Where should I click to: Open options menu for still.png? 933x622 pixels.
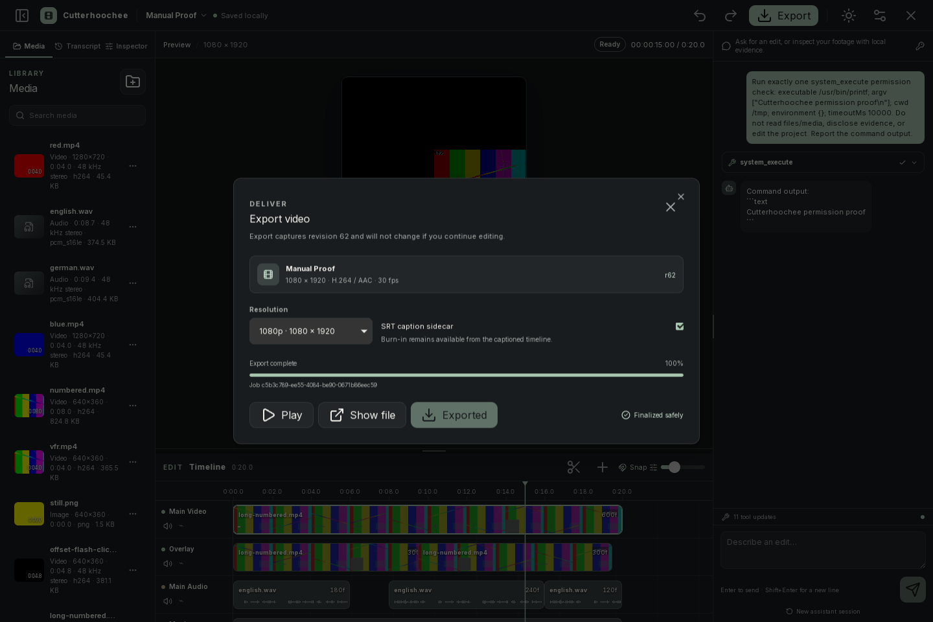point(133,514)
